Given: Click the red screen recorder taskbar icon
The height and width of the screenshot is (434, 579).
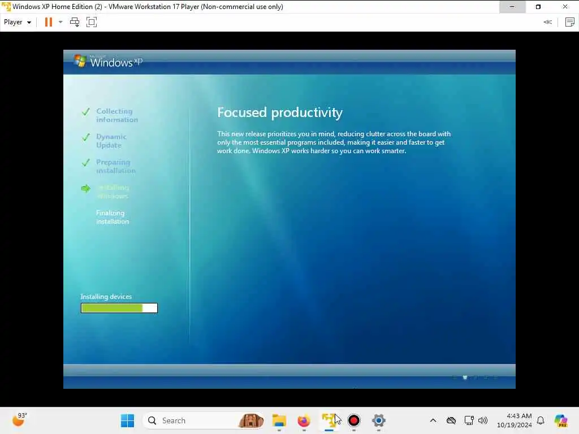Looking at the screenshot, I should coord(354,420).
